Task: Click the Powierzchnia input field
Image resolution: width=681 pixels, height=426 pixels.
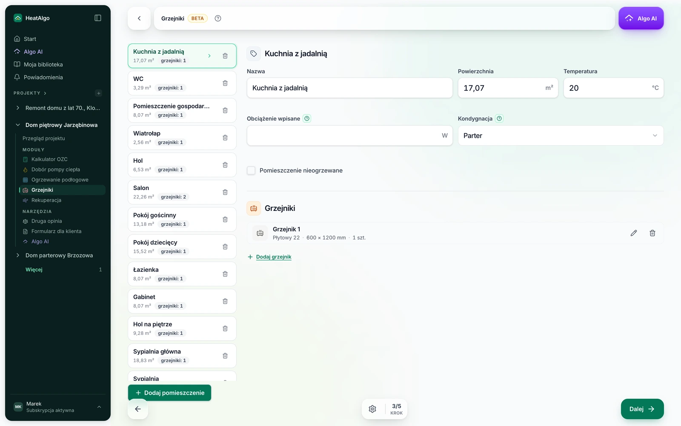Action: (508, 88)
